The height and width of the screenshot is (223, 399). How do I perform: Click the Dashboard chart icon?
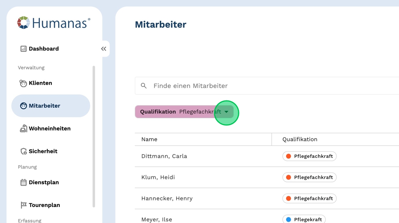click(x=24, y=49)
